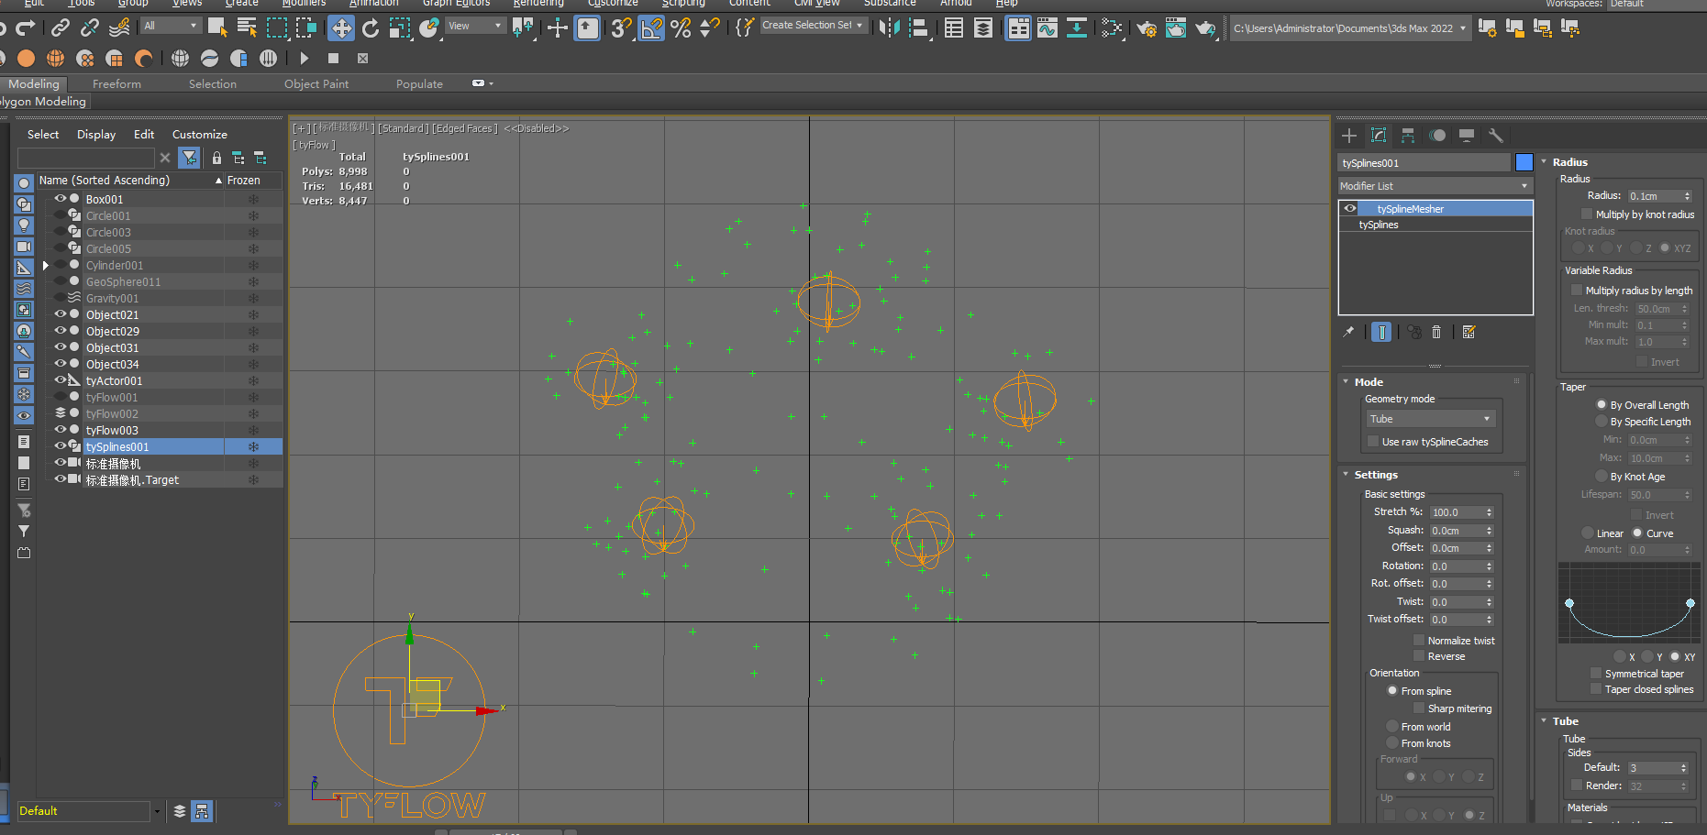Open the View coordinate system dropdown
This screenshot has height=835, width=1707.
coord(475,26)
